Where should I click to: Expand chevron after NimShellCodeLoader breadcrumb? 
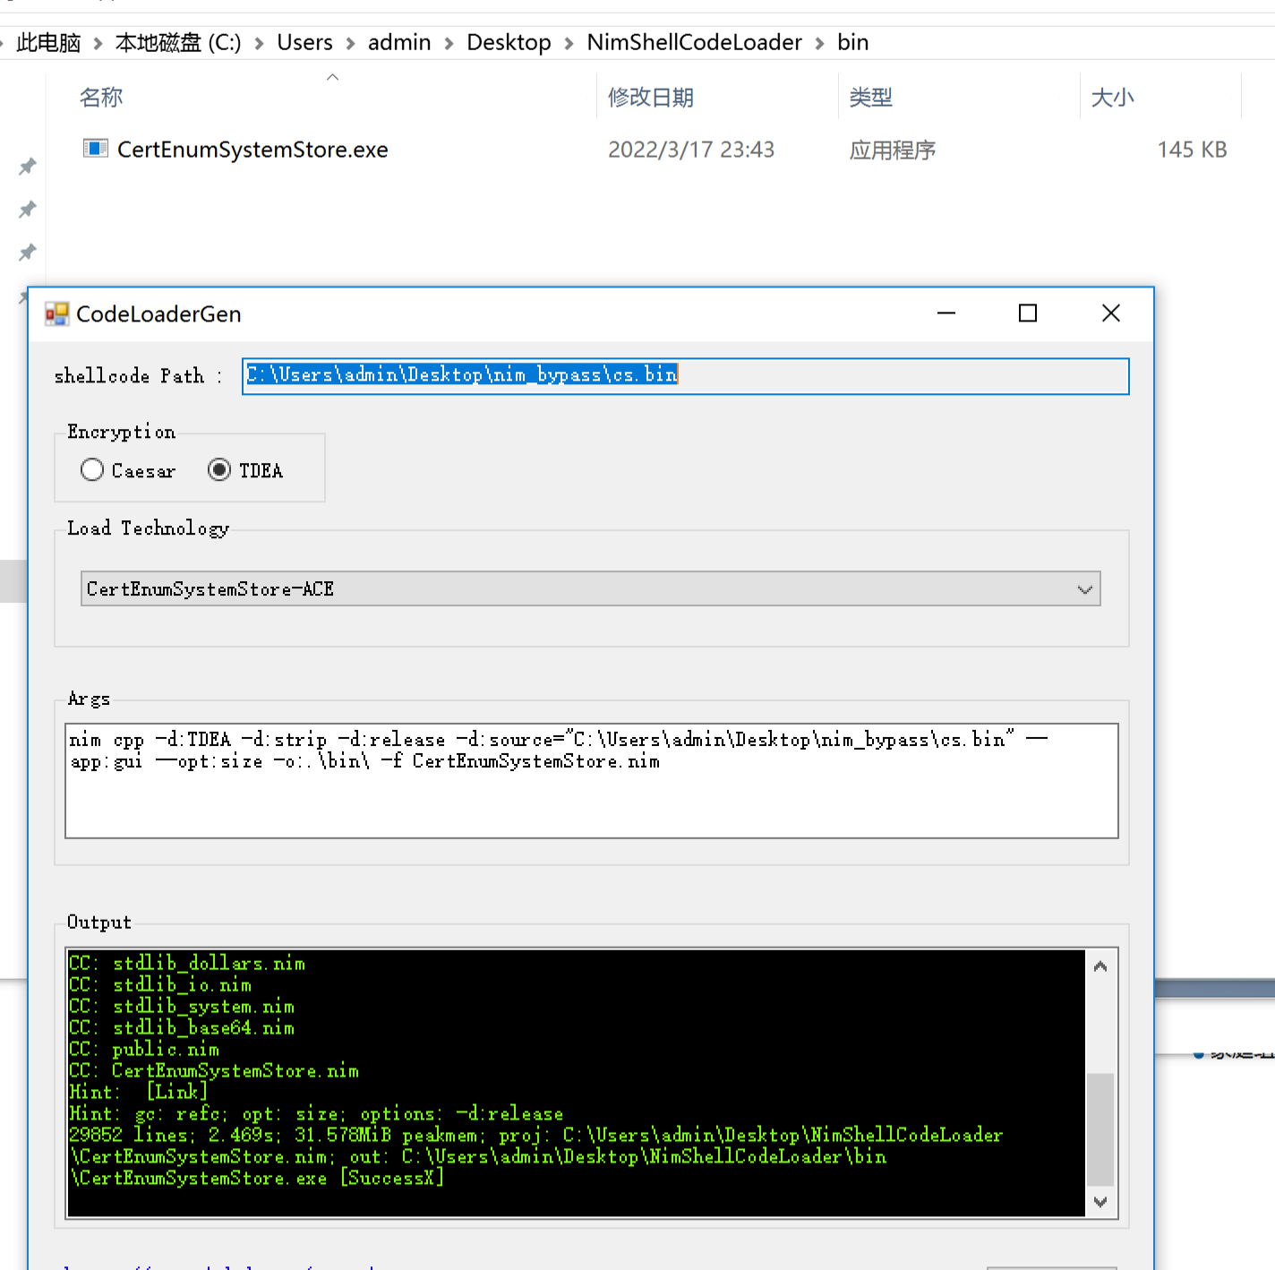[819, 43]
